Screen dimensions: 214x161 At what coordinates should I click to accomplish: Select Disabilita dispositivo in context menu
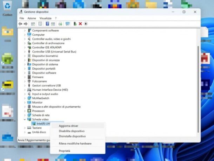point(72,131)
